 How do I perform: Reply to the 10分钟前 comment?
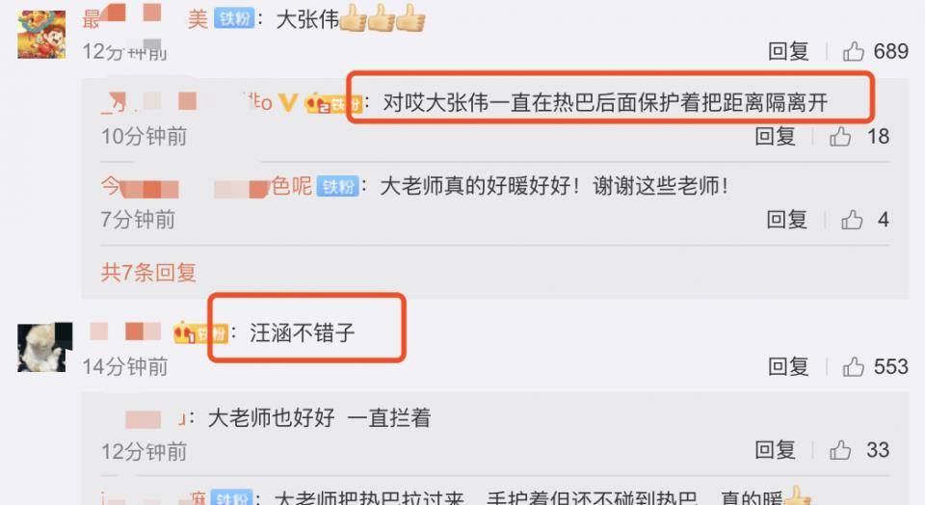tap(775, 136)
